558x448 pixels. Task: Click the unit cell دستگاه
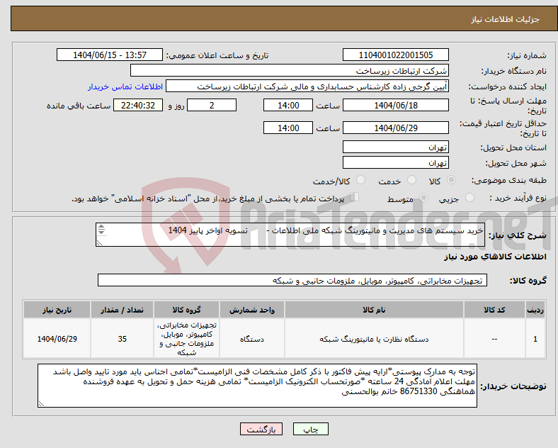(252, 339)
